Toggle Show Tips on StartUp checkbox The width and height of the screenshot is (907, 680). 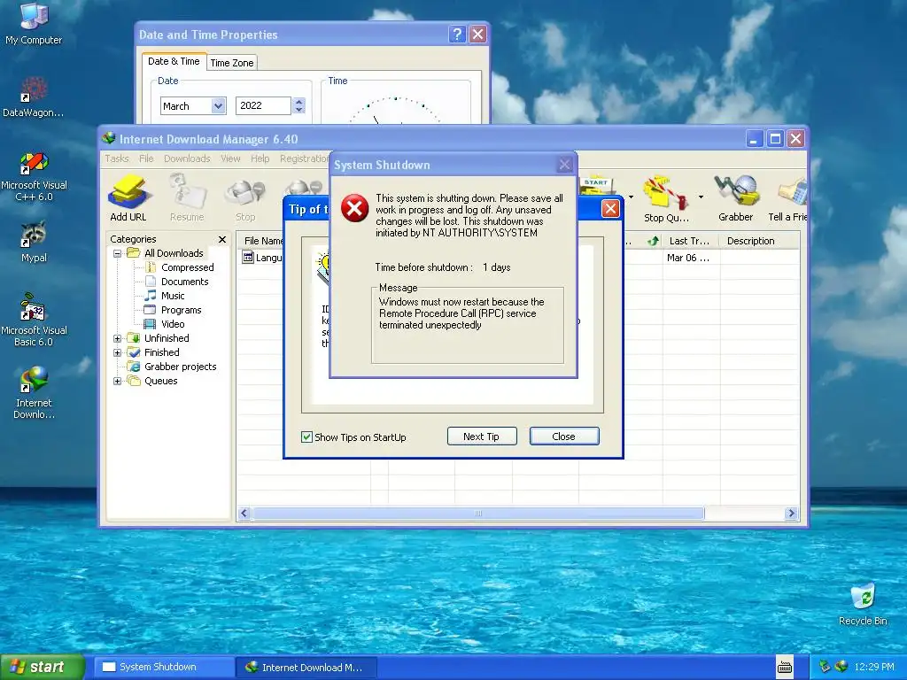(306, 437)
